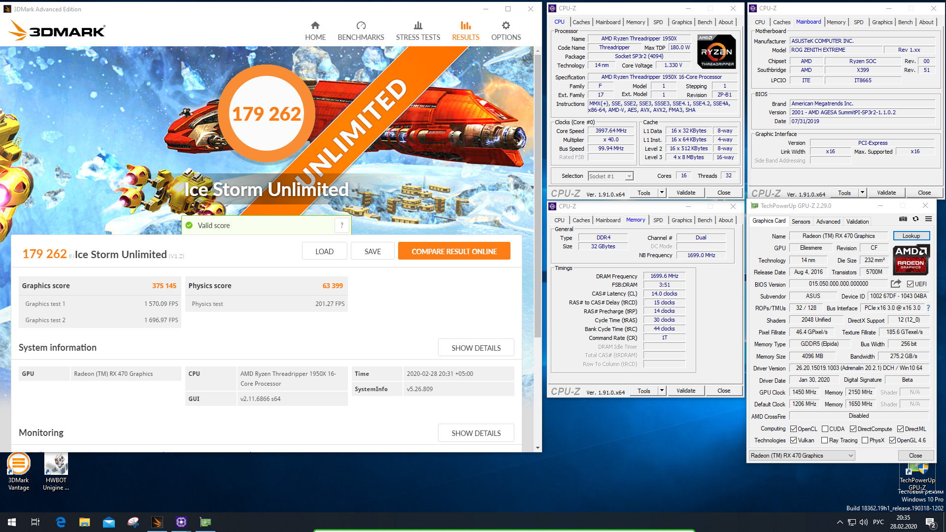Toggle the UEFI checkbox in GPU-Z
Viewport: 946px width, 532px height.
tap(910, 284)
